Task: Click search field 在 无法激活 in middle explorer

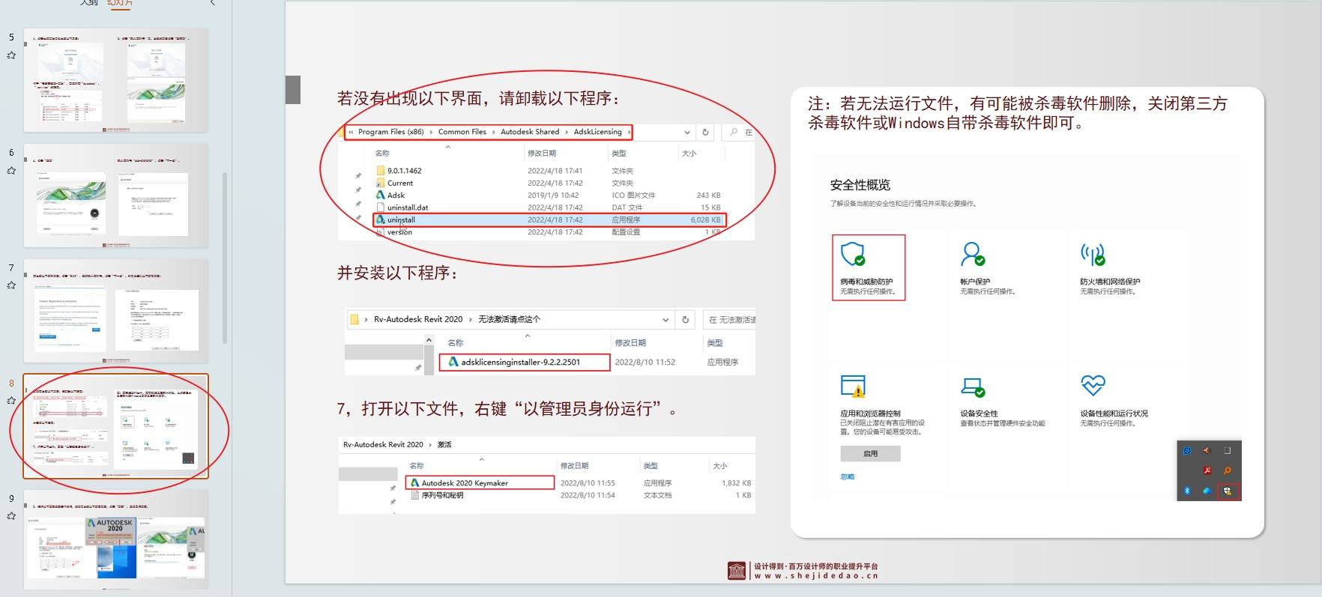Action: (x=731, y=320)
